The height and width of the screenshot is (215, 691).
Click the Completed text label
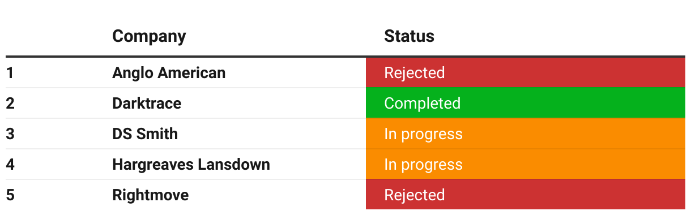click(x=422, y=104)
